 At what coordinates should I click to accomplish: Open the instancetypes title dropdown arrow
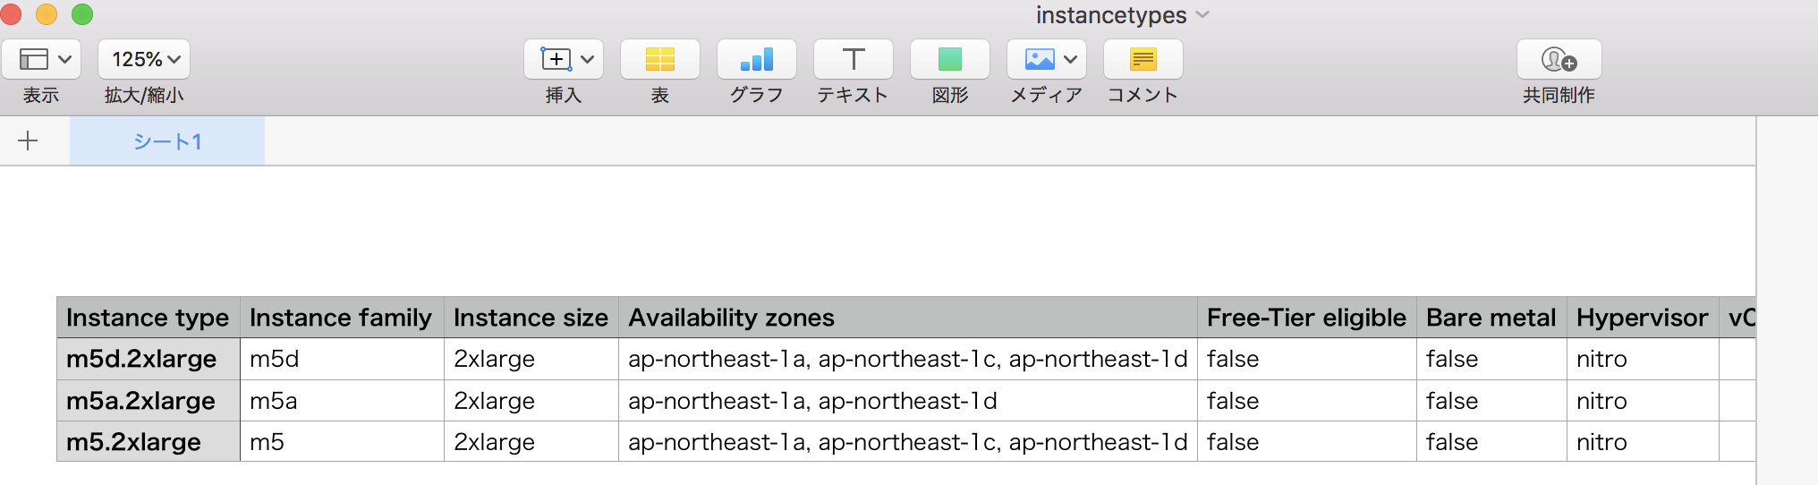click(x=1202, y=15)
